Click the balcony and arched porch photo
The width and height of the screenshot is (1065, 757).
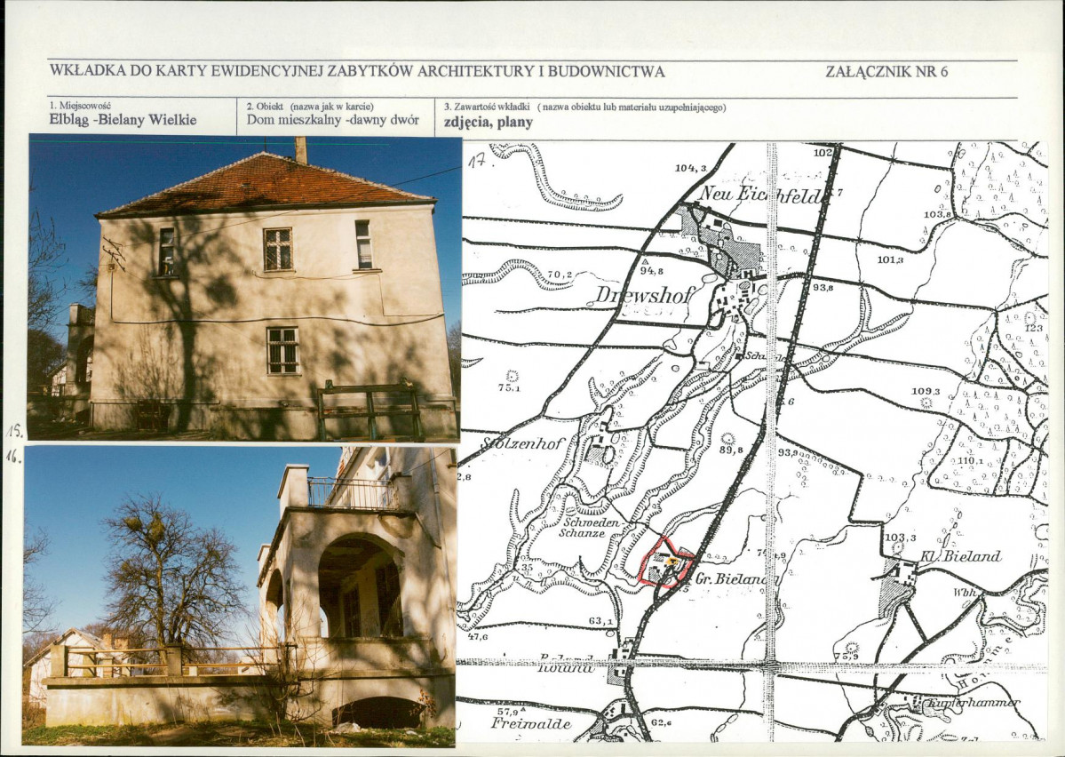pyautogui.click(x=239, y=596)
